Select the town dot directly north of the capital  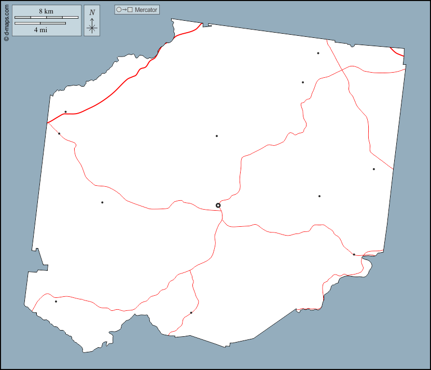217,136
